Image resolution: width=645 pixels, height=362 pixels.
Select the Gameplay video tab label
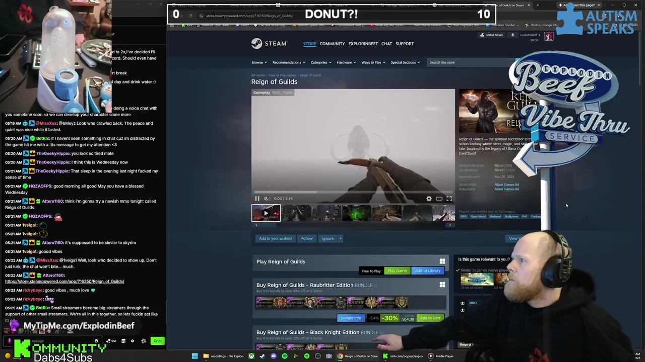pos(262,93)
